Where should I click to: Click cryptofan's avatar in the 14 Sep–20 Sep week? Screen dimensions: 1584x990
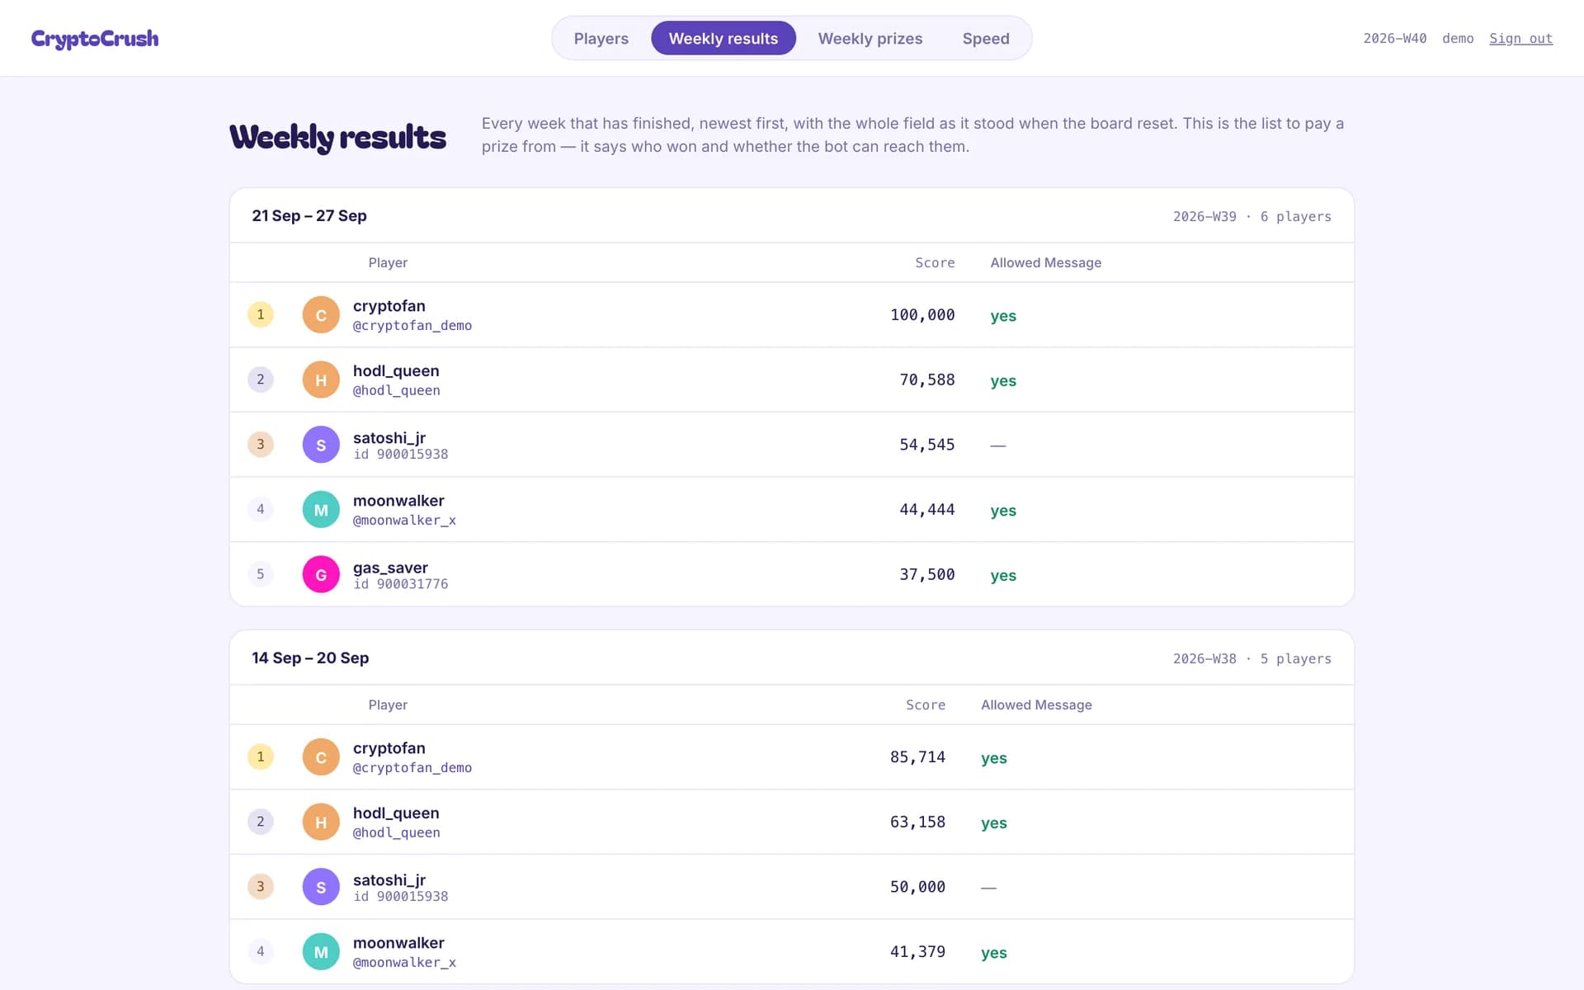tap(321, 757)
